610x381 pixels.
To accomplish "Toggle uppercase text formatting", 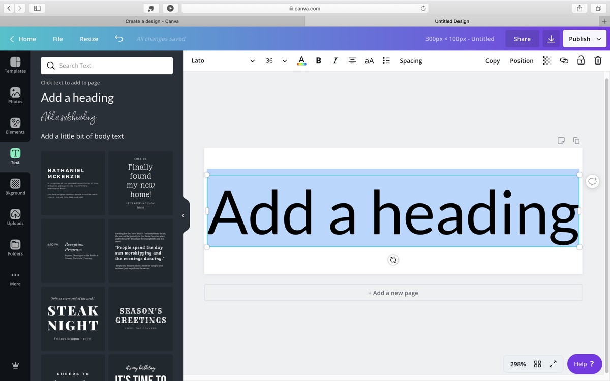I will click(x=369, y=61).
